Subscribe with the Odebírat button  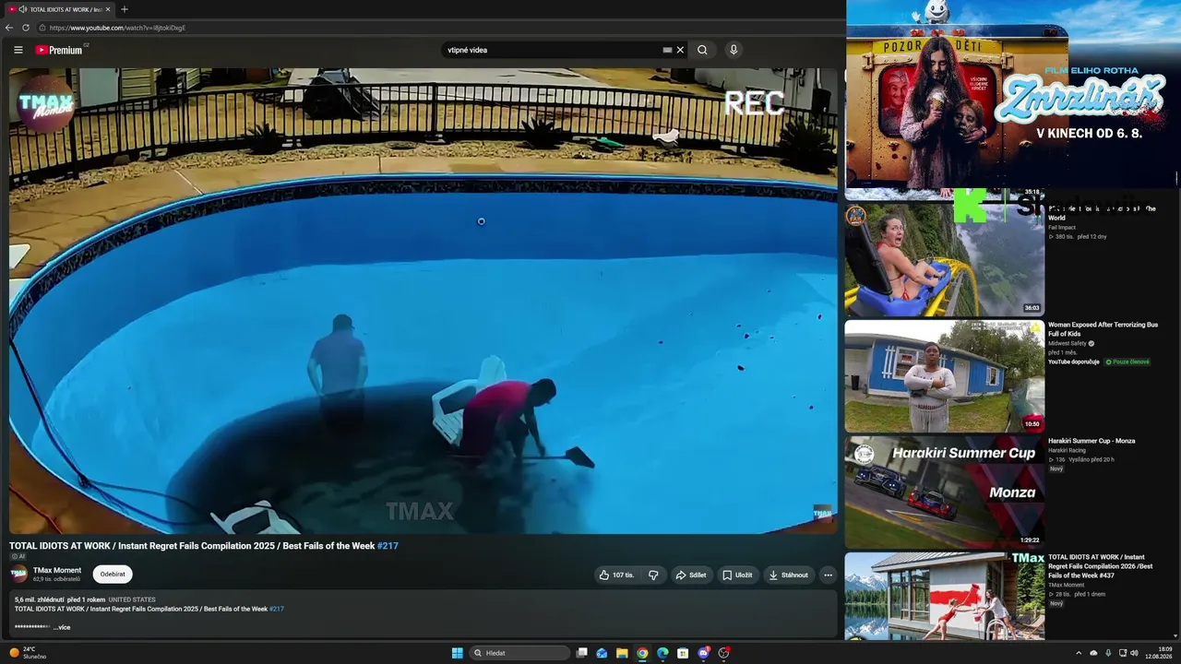click(x=113, y=575)
